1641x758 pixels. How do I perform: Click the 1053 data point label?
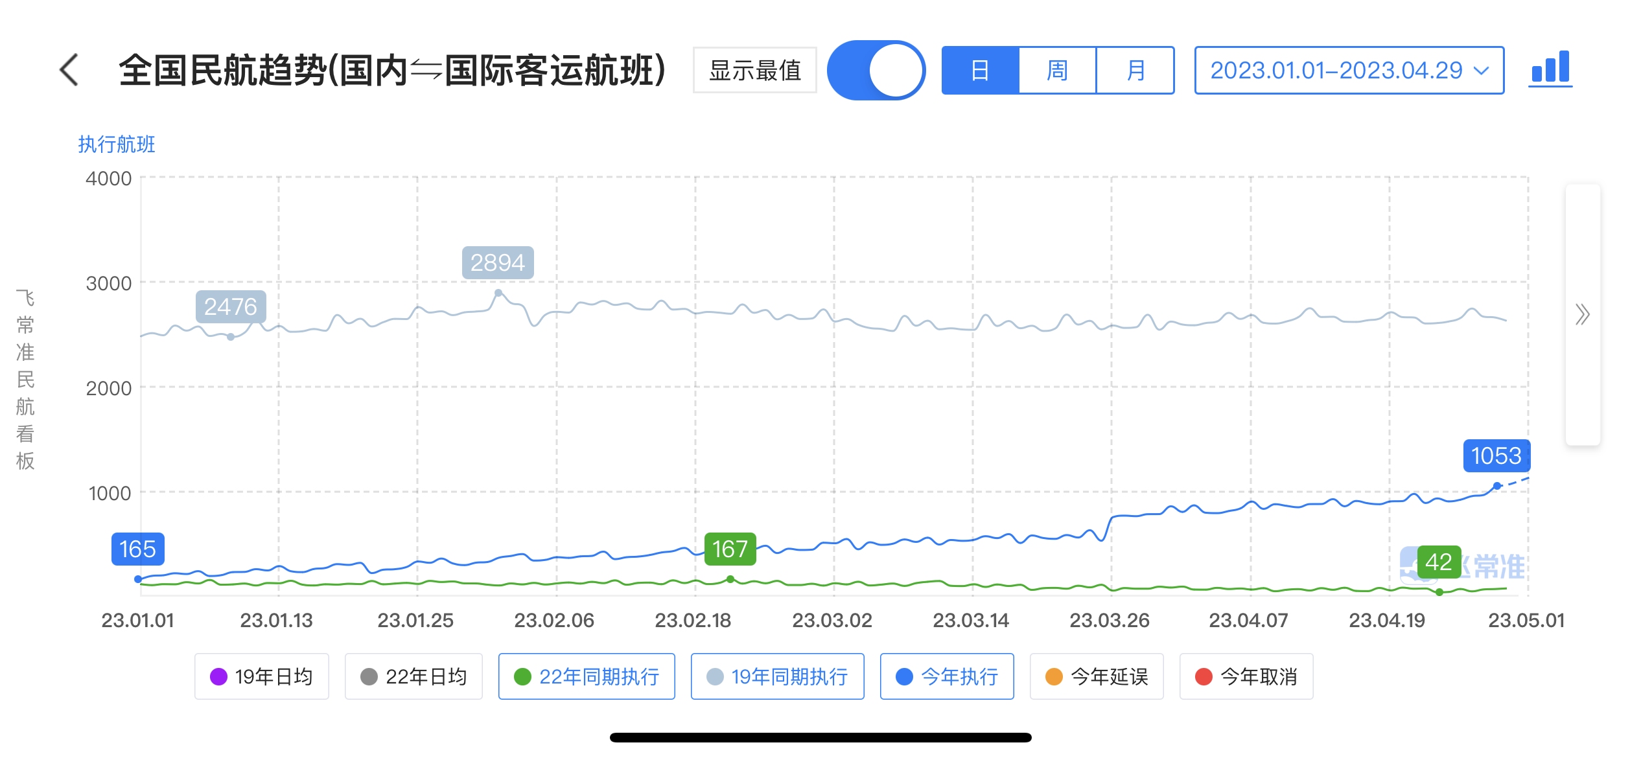tap(1496, 455)
